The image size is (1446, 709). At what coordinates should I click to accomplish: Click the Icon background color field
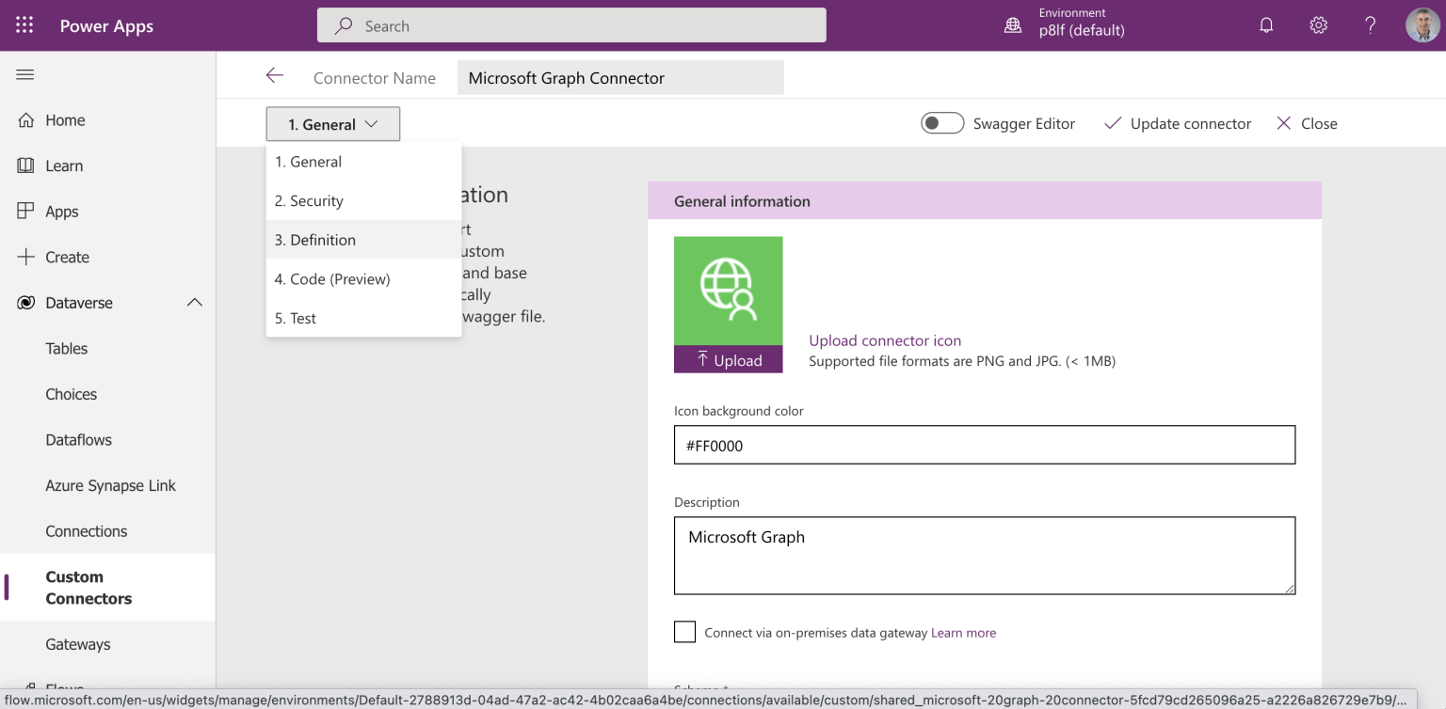[984, 446]
